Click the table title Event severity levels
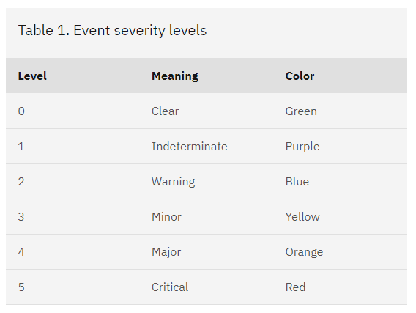This screenshot has height=313, width=416. pos(112,30)
